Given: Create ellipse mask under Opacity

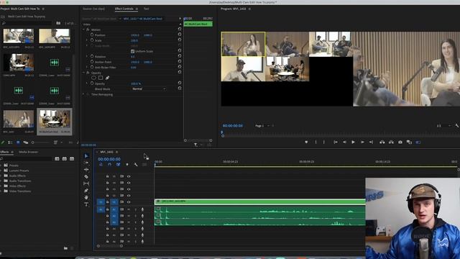Looking at the screenshot, I should (93, 78).
